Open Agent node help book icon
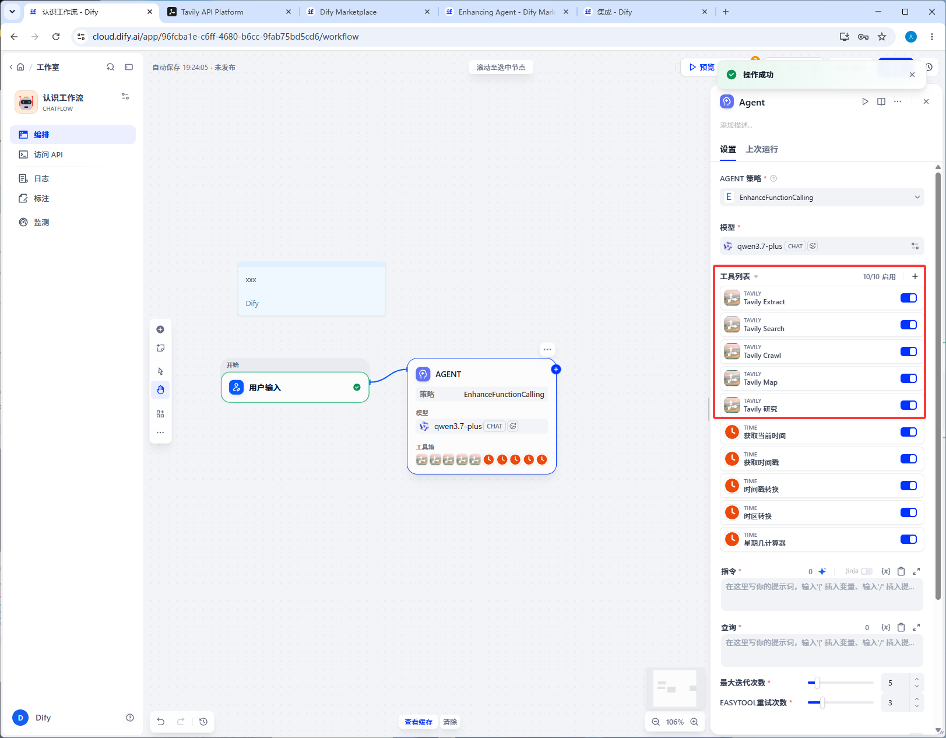Viewport: 946px width, 738px height. (x=881, y=101)
